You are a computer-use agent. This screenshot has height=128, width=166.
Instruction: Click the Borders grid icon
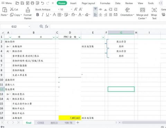point(59,15)
